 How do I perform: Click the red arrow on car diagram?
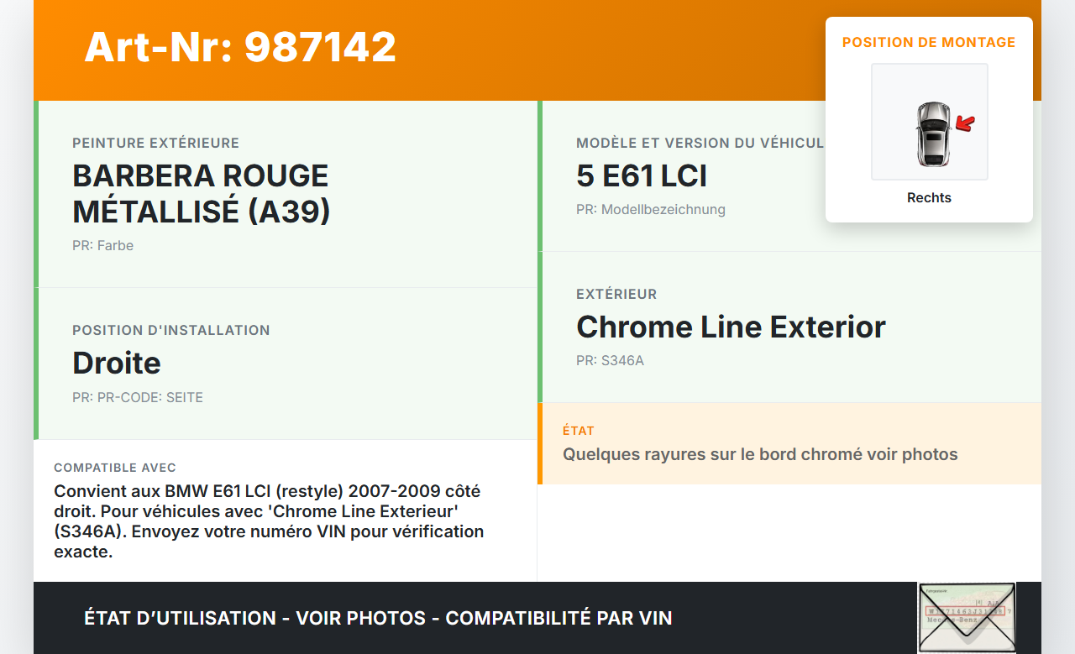[966, 124]
